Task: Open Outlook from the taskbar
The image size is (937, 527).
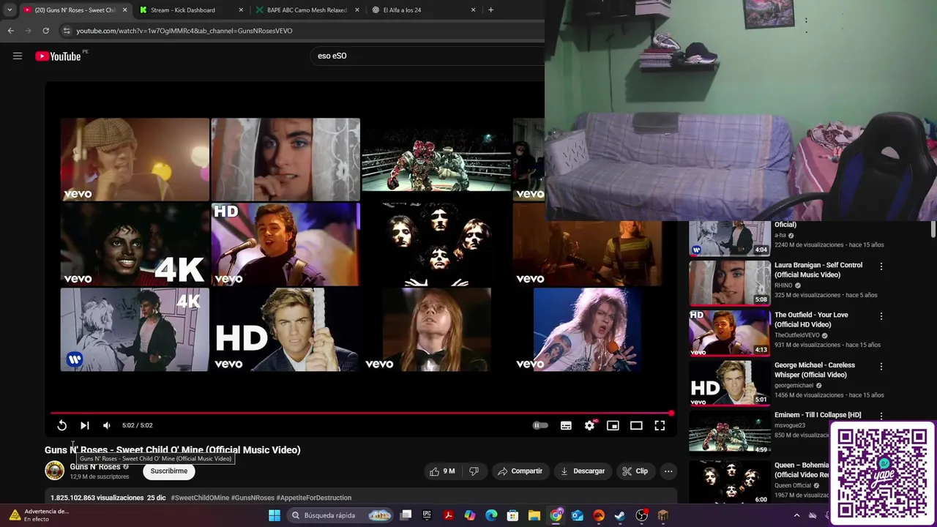Action: (x=578, y=515)
